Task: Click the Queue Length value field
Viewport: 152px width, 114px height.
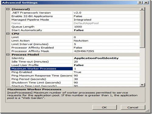Action: click(x=106, y=27)
